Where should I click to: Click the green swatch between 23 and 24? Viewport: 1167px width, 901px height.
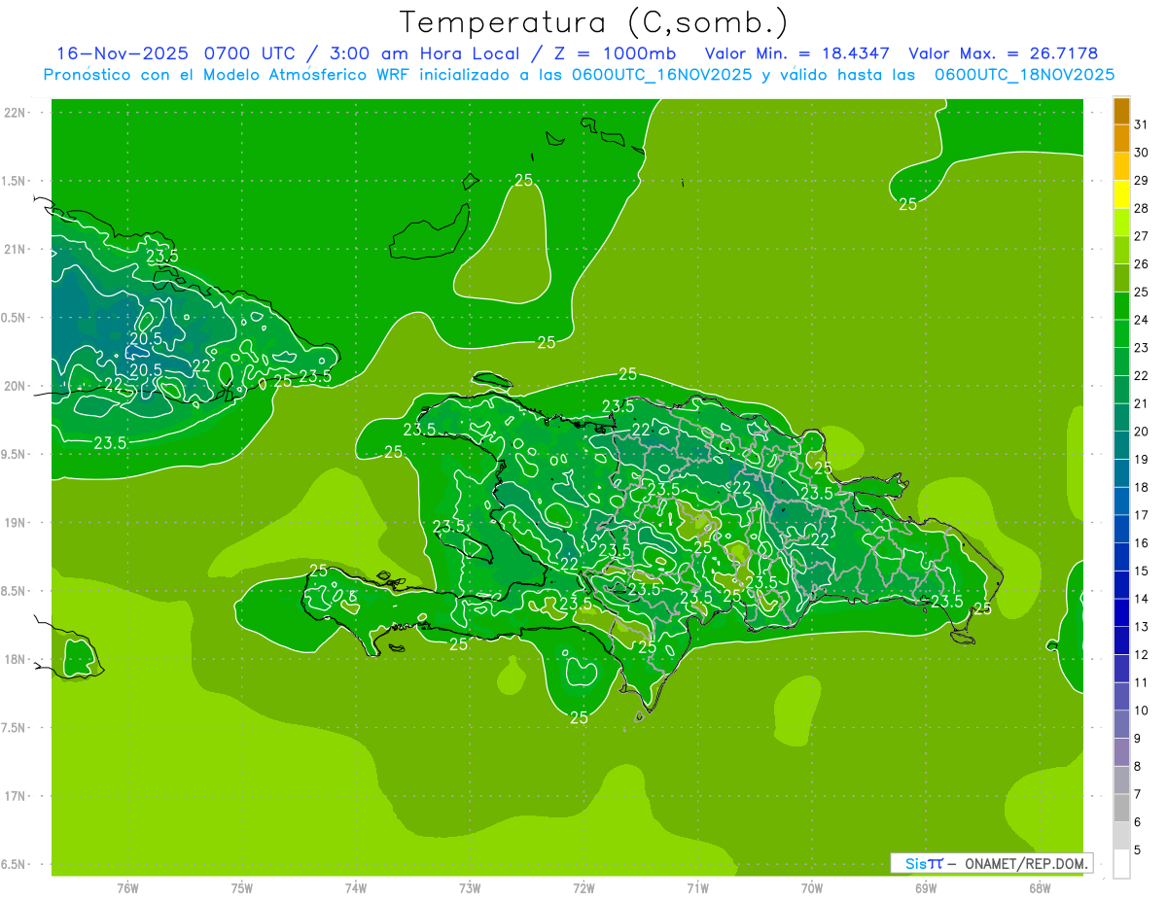click(x=1121, y=333)
